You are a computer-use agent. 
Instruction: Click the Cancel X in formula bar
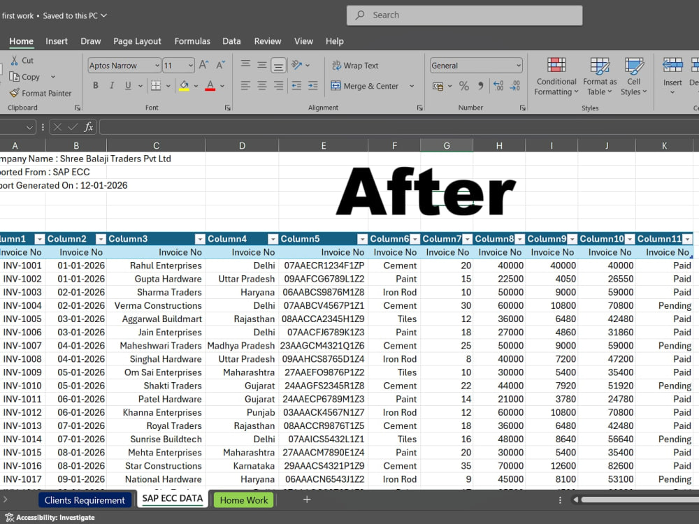click(57, 127)
